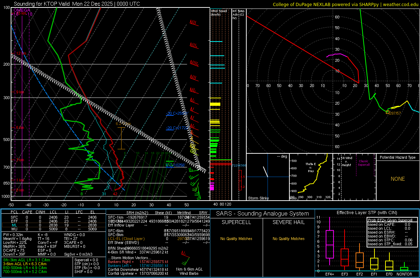This screenshot has height=278, width=420.
Task: Click the WNDG = 0.0 value
Action: pos(74,235)
